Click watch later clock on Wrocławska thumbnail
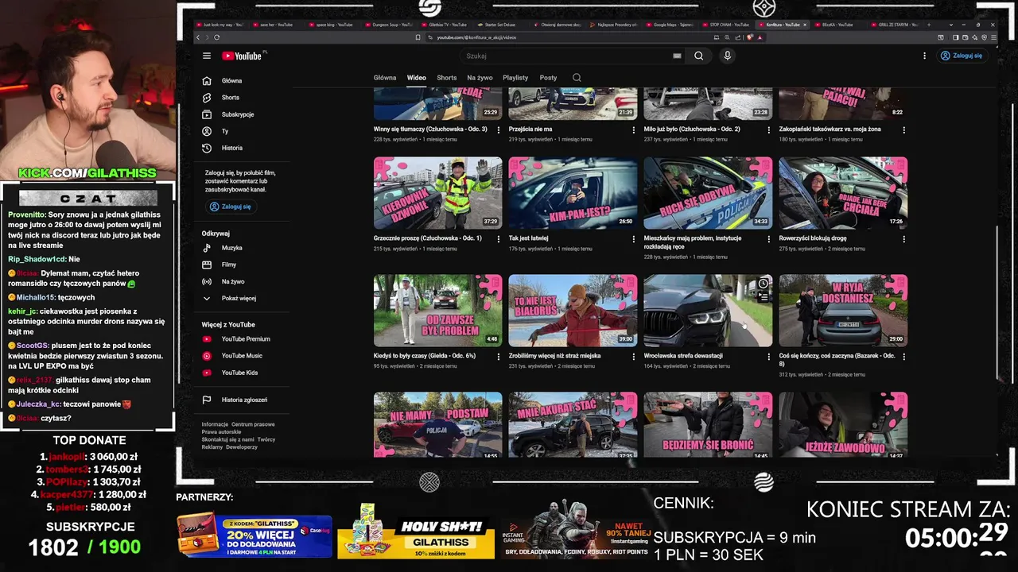1018x572 pixels. pyautogui.click(x=763, y=284)
